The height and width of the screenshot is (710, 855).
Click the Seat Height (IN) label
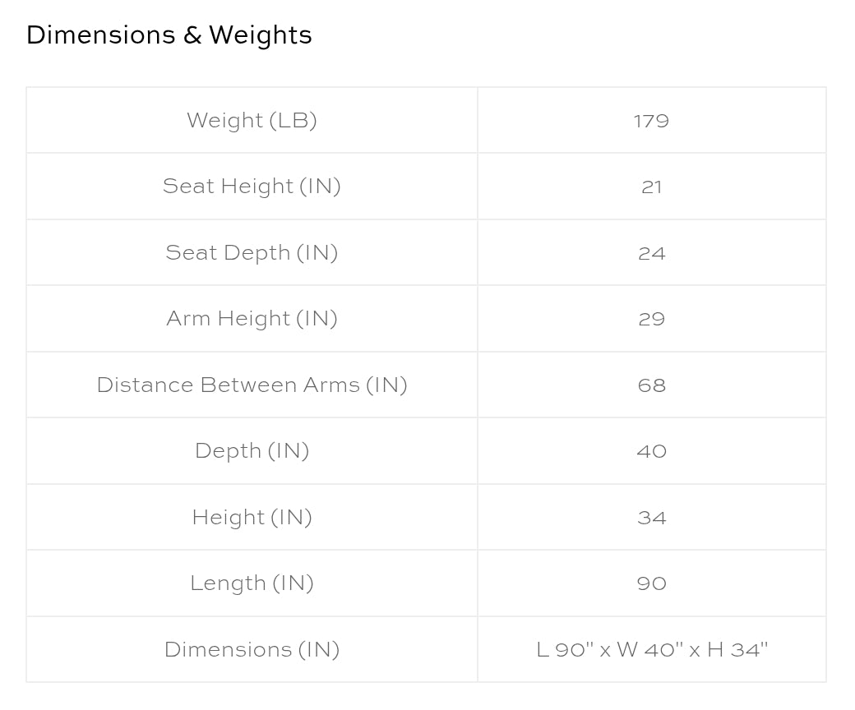tap(252, 187)
